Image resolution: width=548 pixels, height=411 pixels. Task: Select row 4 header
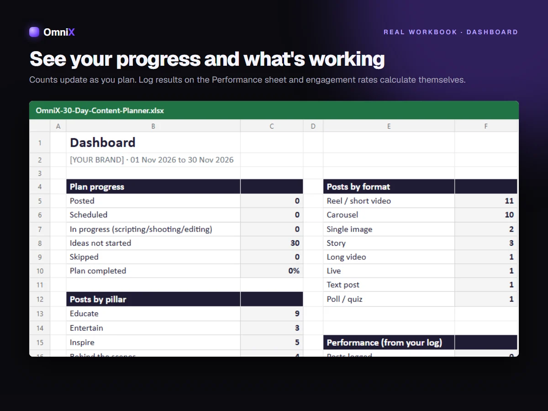(40, 186)
